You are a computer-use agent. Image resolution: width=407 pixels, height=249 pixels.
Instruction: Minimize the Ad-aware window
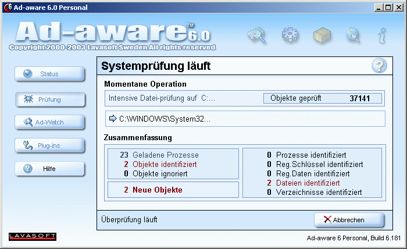(379, 8)
